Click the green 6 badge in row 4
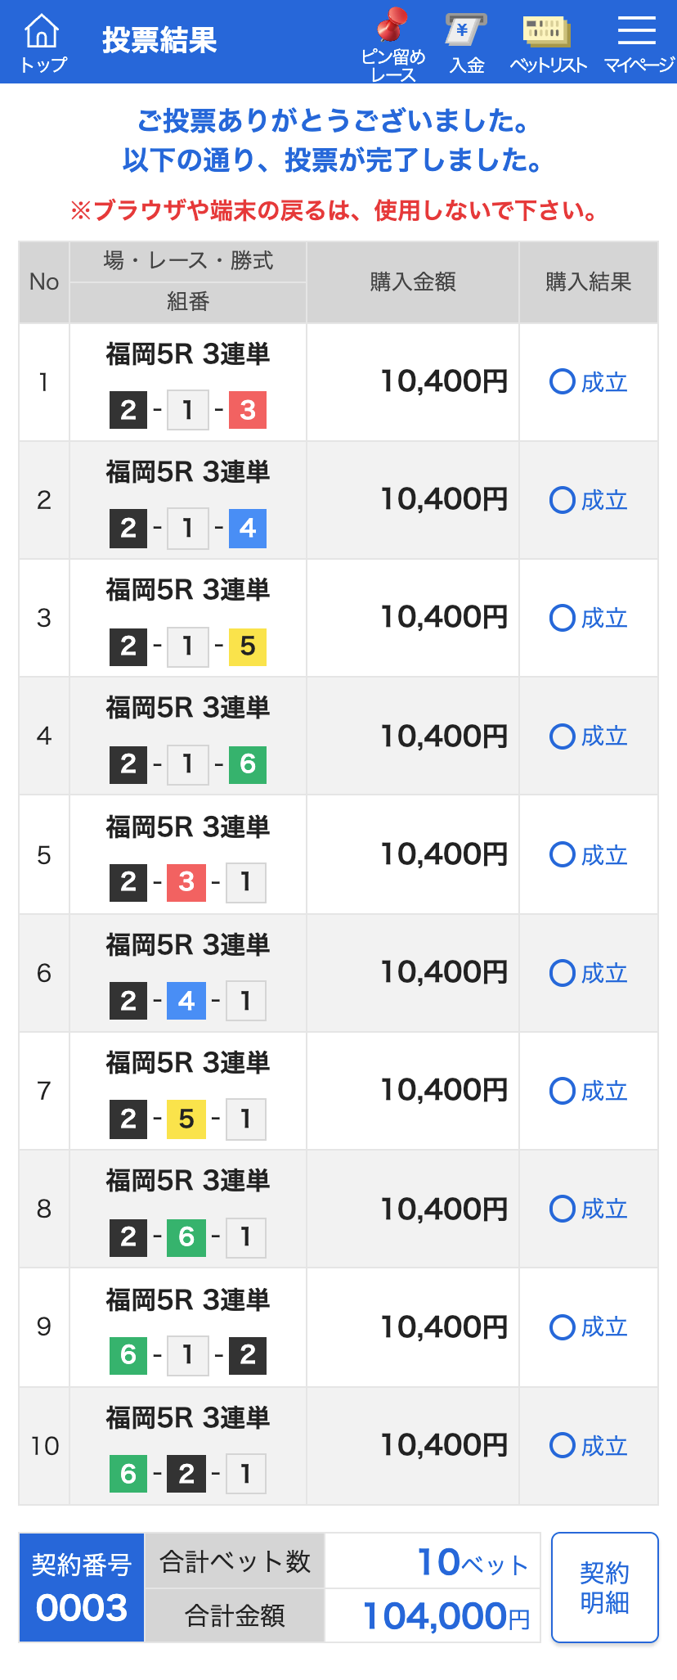Viewport: 677px width, 1680px height. pos(248,763)
